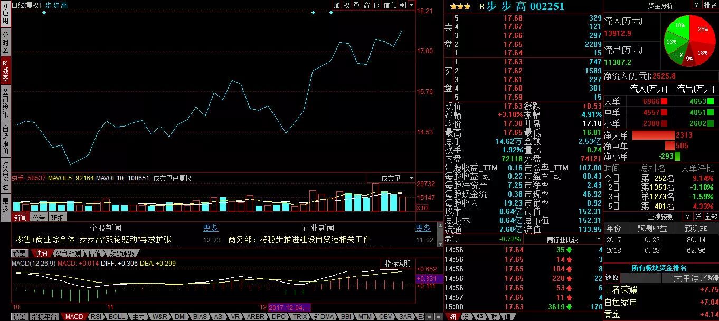Click the R margin-trading mark
This screenshot has width=719, height=321.
click(481, 7)
